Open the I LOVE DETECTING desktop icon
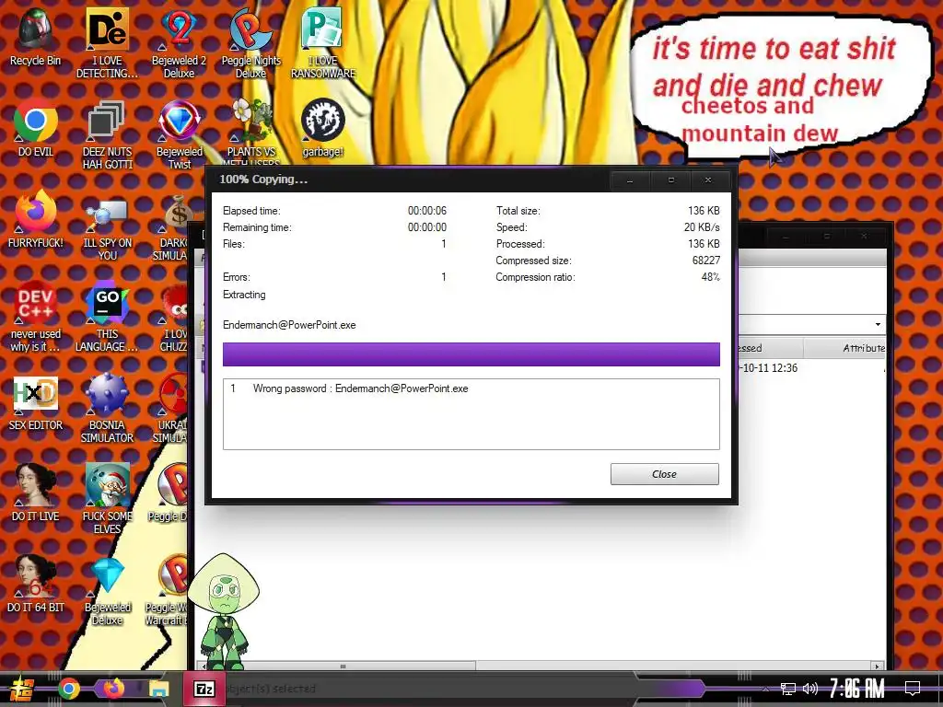Screen dimensions: 943x707 (x=107, y=43)
